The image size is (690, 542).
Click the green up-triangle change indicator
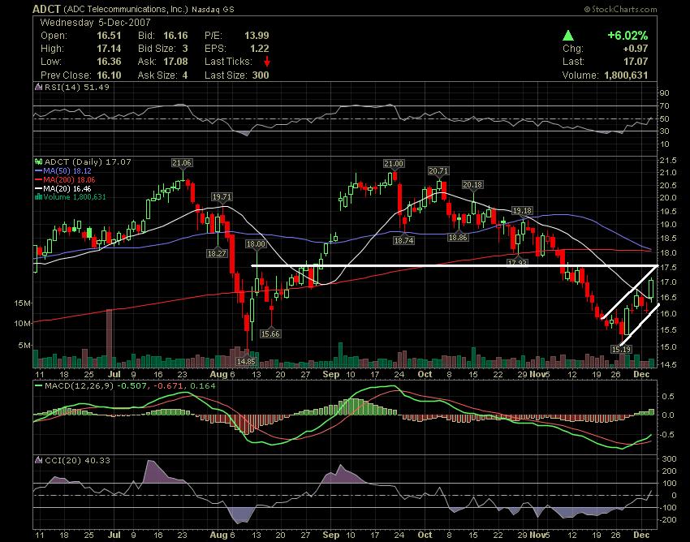(x=568, y=36)
